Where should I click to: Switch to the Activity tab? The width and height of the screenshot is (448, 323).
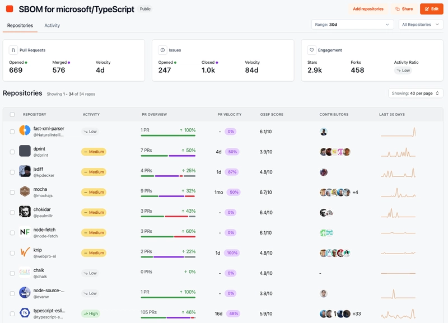coord(52,25)
